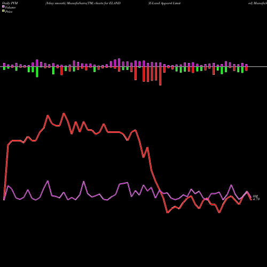This screenshot has height=267, width=267.
Task: Click the Price legend color swatch
Action: 3,11
